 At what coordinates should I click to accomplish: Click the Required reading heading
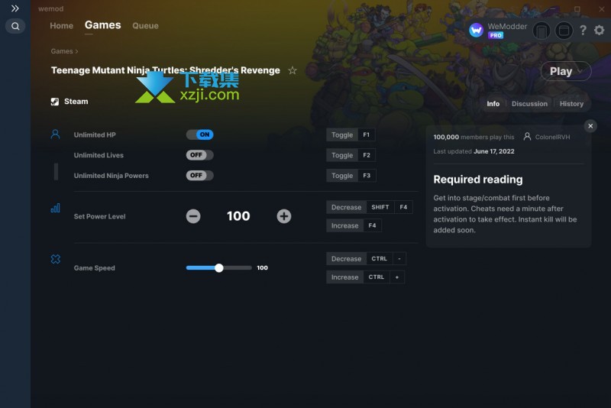(x=478, y=180)
